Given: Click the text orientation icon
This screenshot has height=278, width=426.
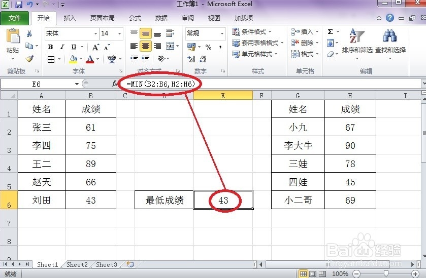Looking at the screenshot, I should (161, 59).
